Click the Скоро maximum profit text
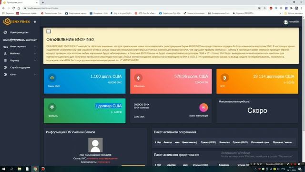305x172 pixels. [257, 110]
